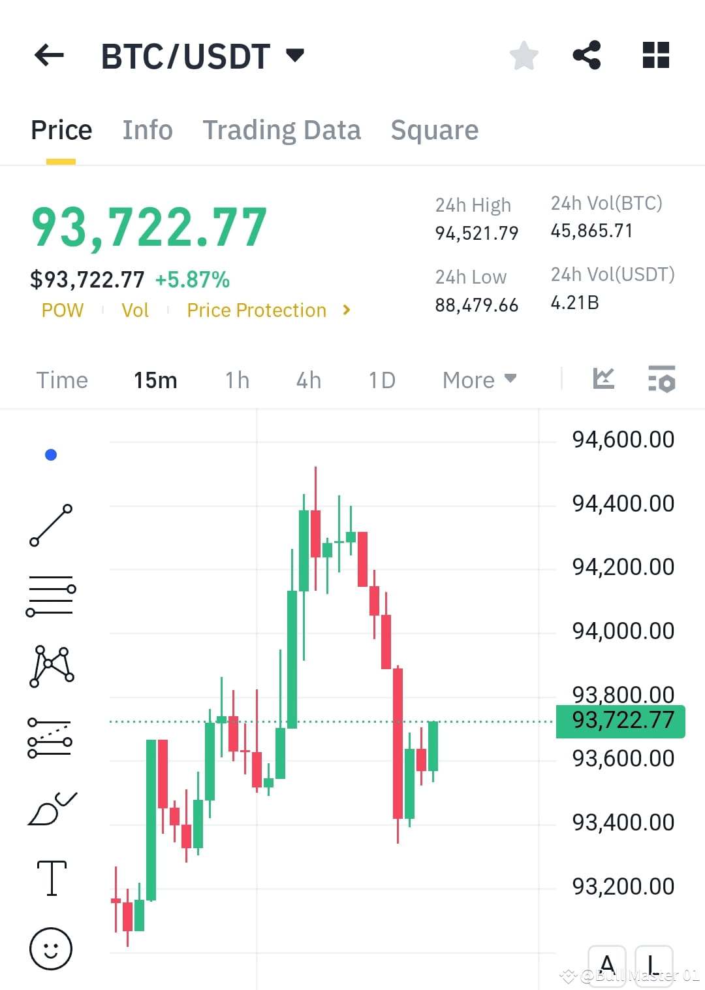Image resolution: width=705 pixels, height=990 pixels.
Task: Select the text annotation tool
Action: coord(51,878)
